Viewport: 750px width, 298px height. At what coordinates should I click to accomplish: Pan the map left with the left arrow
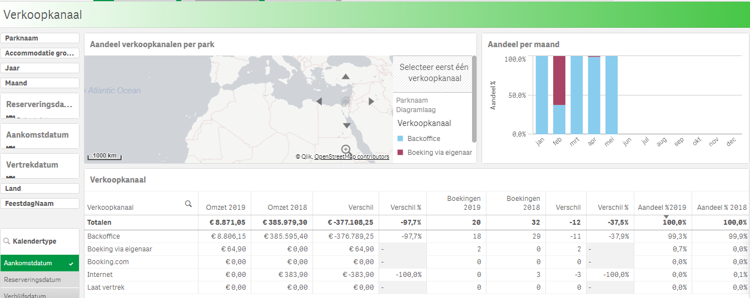(319, 101)
